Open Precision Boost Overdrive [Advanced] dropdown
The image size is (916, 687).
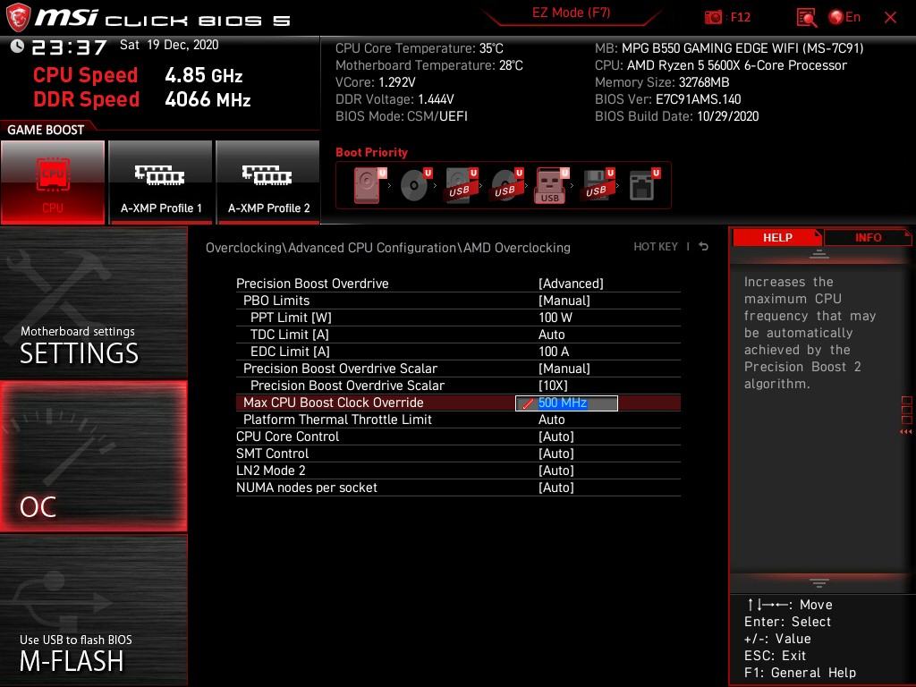571,284
